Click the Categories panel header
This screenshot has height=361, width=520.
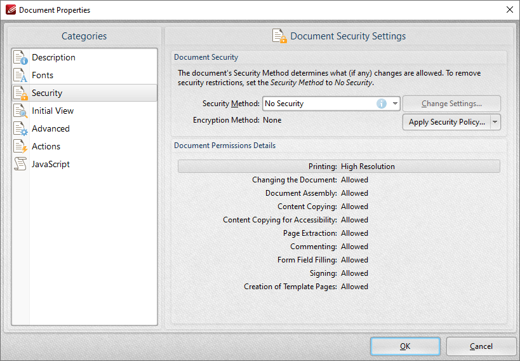84,36
